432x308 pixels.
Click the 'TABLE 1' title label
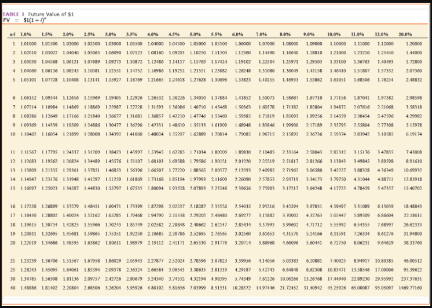(14, 14)
